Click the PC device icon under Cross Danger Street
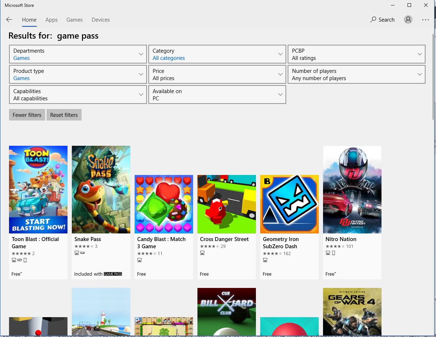 pyautogui.click(x=202, y=253)
